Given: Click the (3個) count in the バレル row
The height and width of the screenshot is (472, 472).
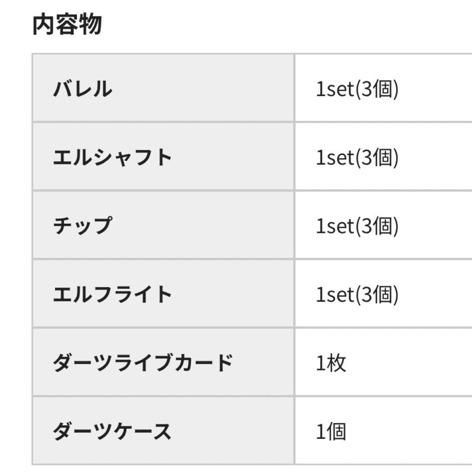Looking at the screenshot, I should (x=376, y=89).
